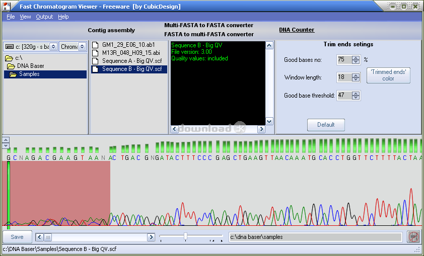Select file M13R_048_H09_15.abi
This screenshot has height=256, width=424.
pos(131,53)
